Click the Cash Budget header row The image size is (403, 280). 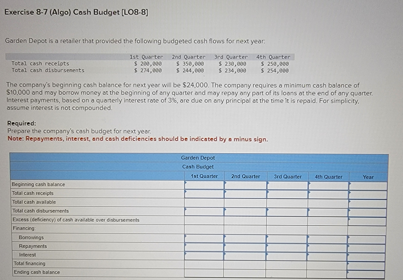pos(198,167)
